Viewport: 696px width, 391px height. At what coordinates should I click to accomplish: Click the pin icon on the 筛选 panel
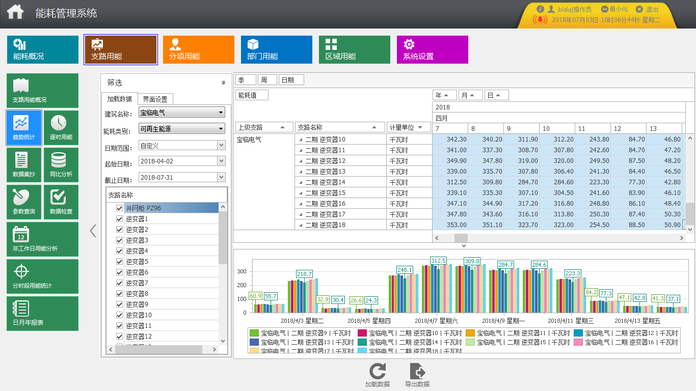[x=223, y=83]
